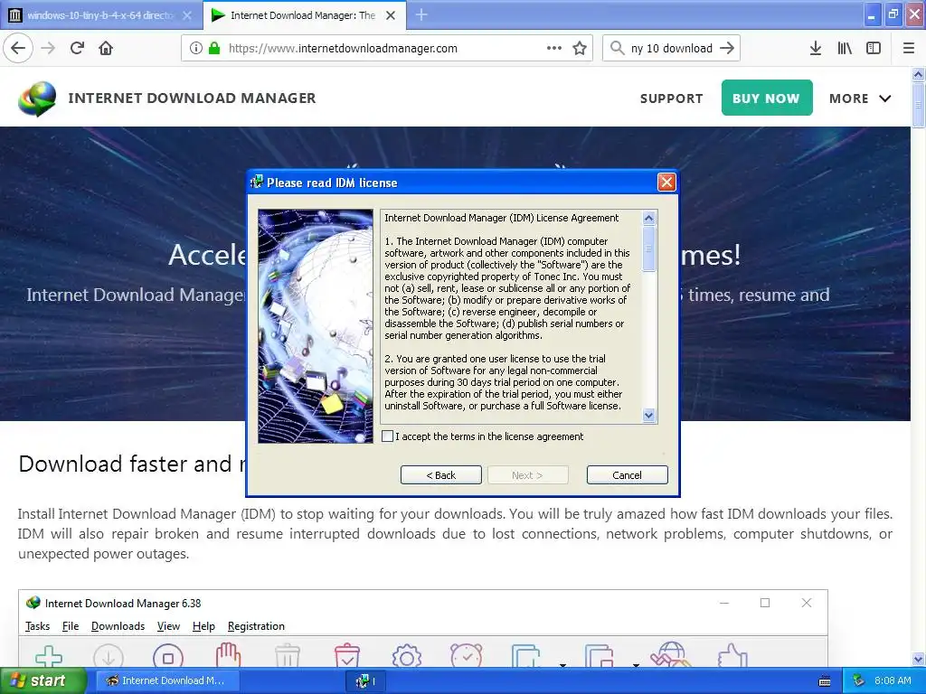Click the thumbs-up Tell a Friend icon
The height and width of the screenshot is (694, 926).
pyautogui.click(x=732, y=655)
